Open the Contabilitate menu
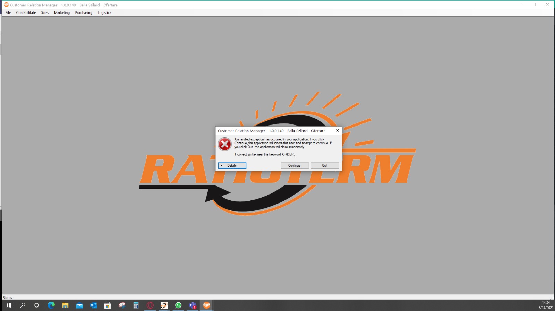Screen dimensions: 555x311 [26, 13]
